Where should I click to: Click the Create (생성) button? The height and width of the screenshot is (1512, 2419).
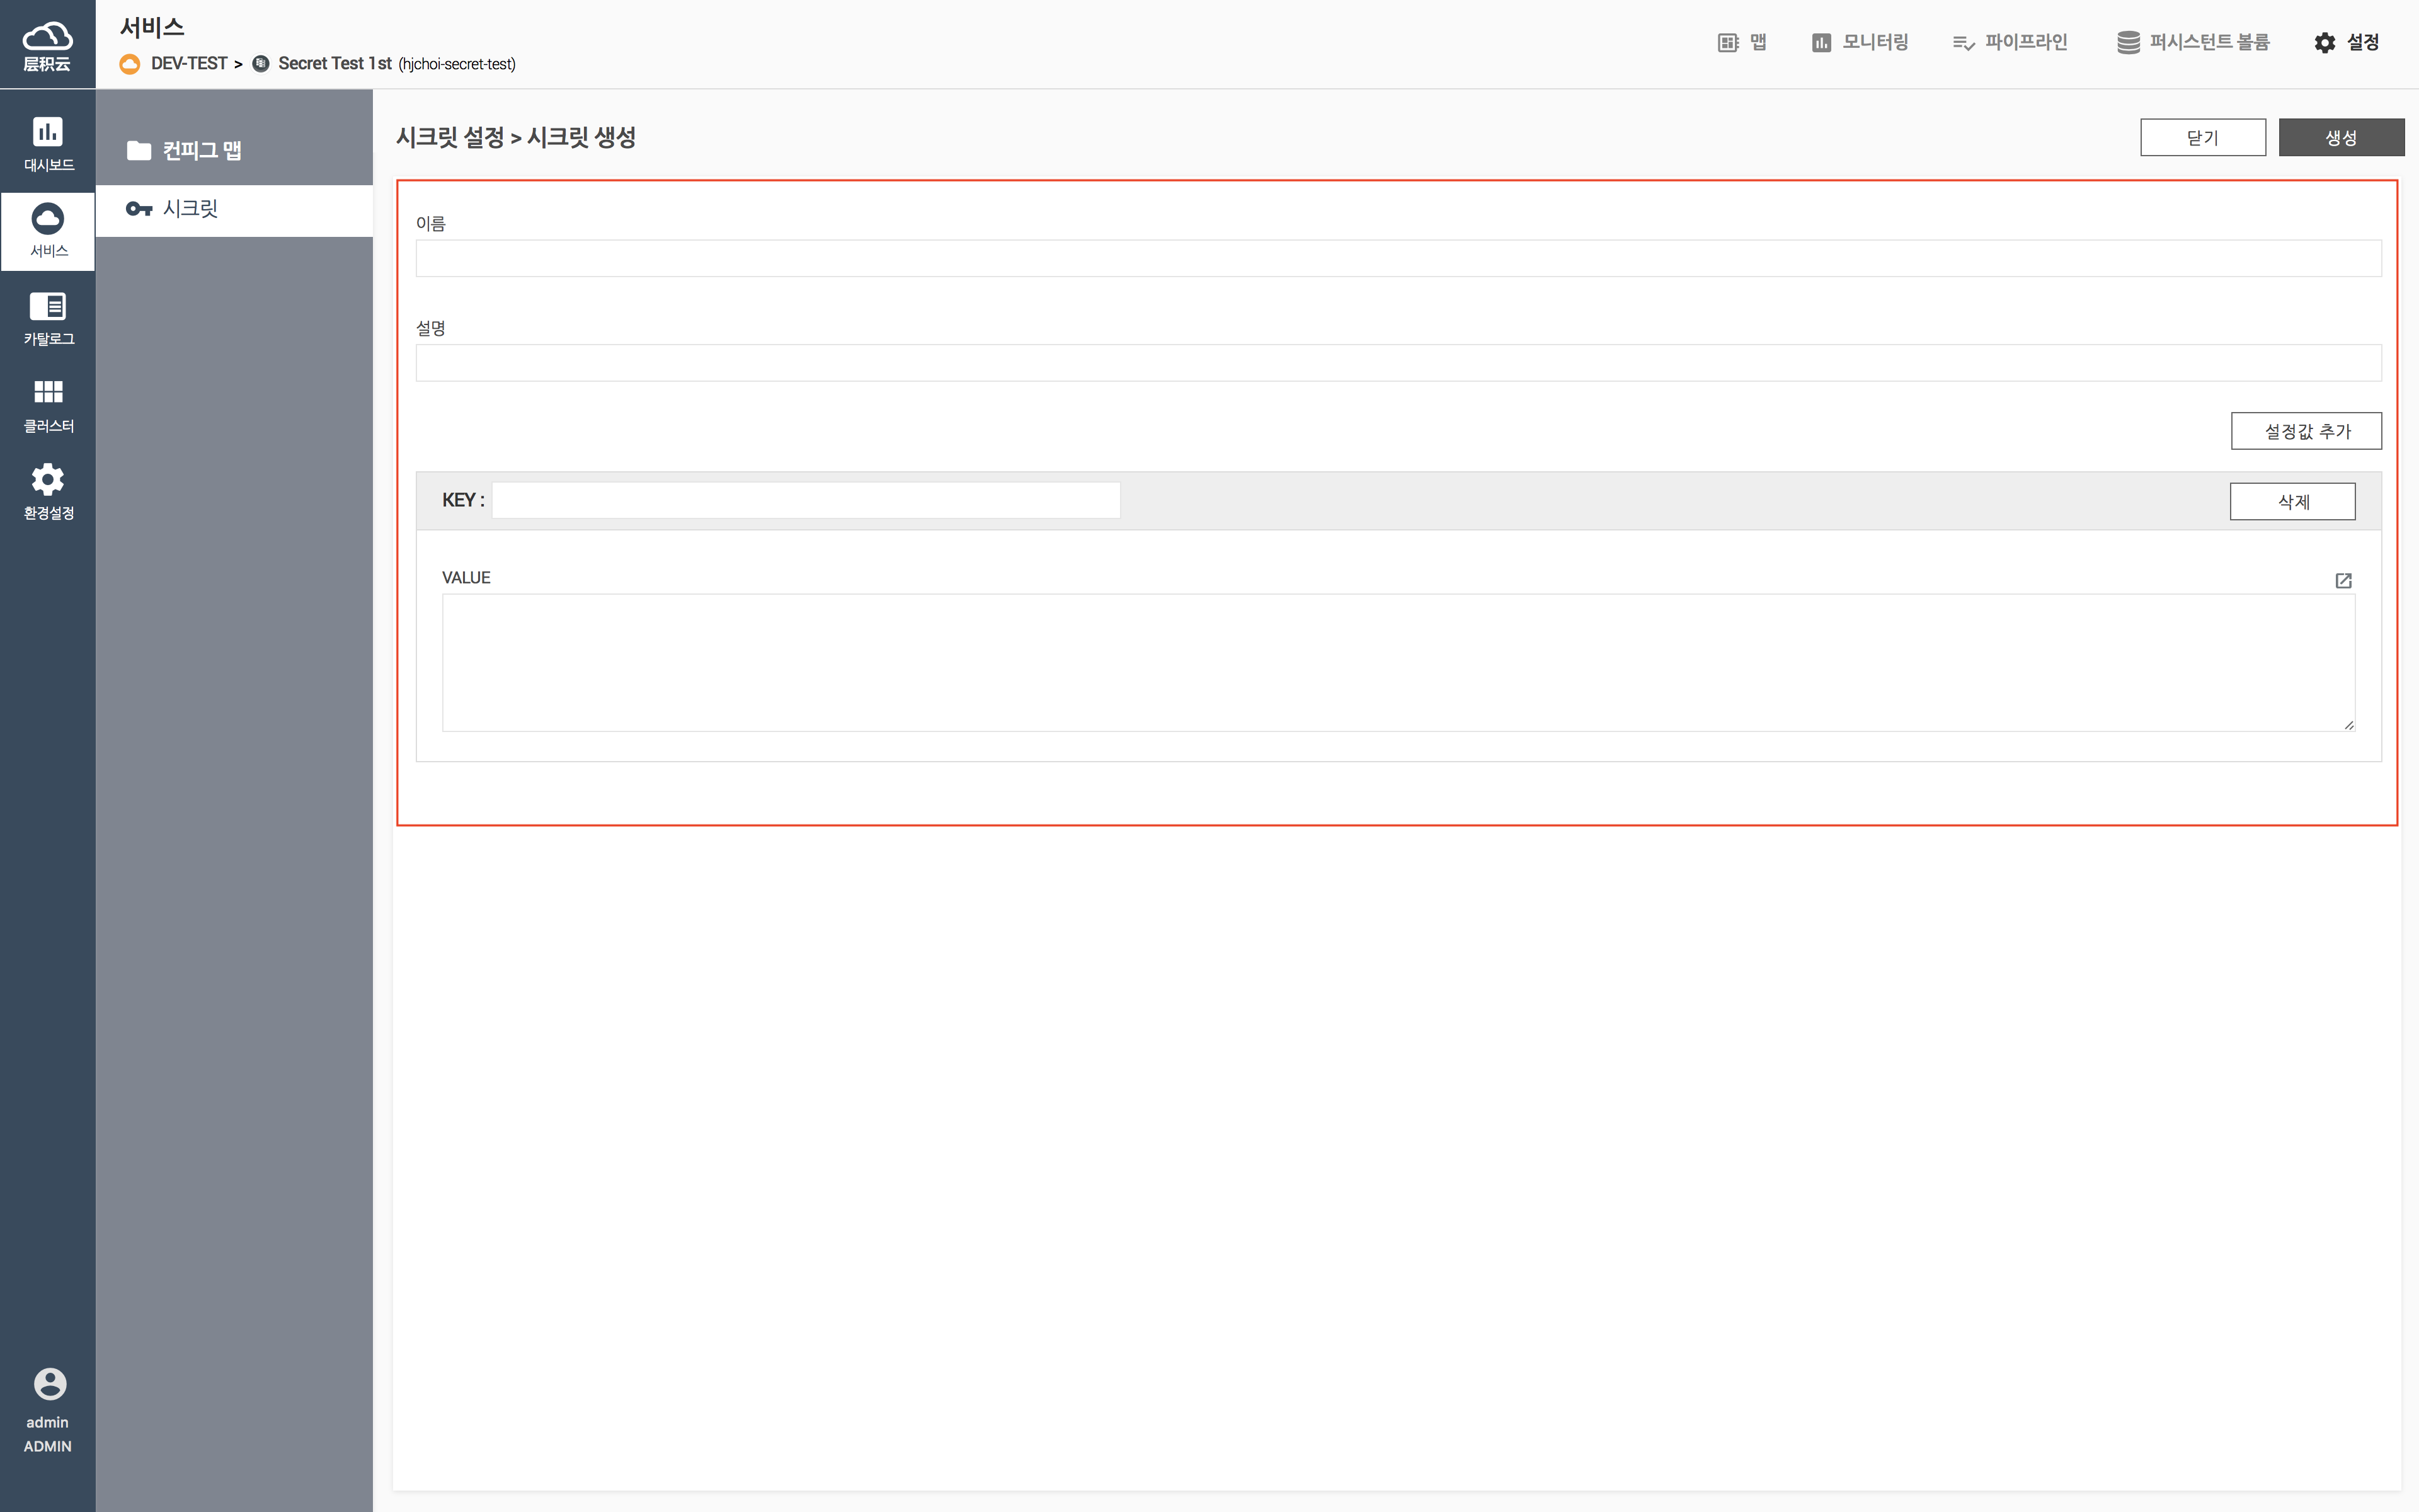(x=2341, y=138)
